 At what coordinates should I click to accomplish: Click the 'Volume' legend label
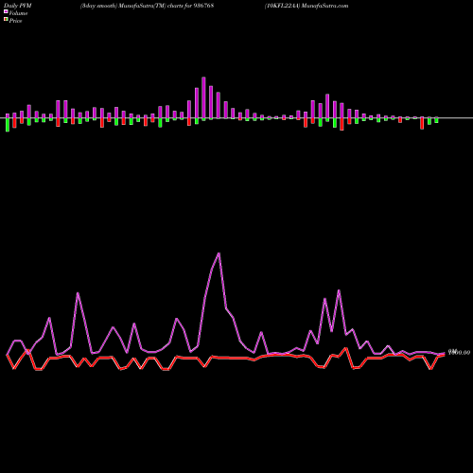(x=18, y=13)
